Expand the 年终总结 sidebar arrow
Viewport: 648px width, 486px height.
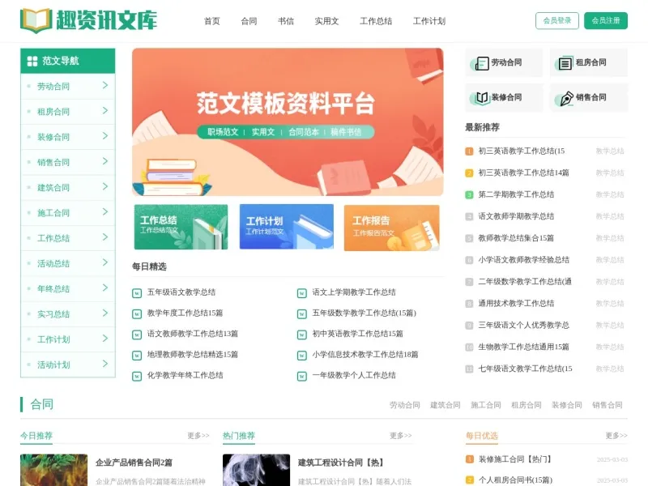point(105,288)
